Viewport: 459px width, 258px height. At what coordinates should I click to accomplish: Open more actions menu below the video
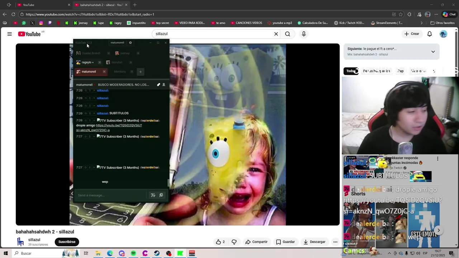(x=335, y=242)
